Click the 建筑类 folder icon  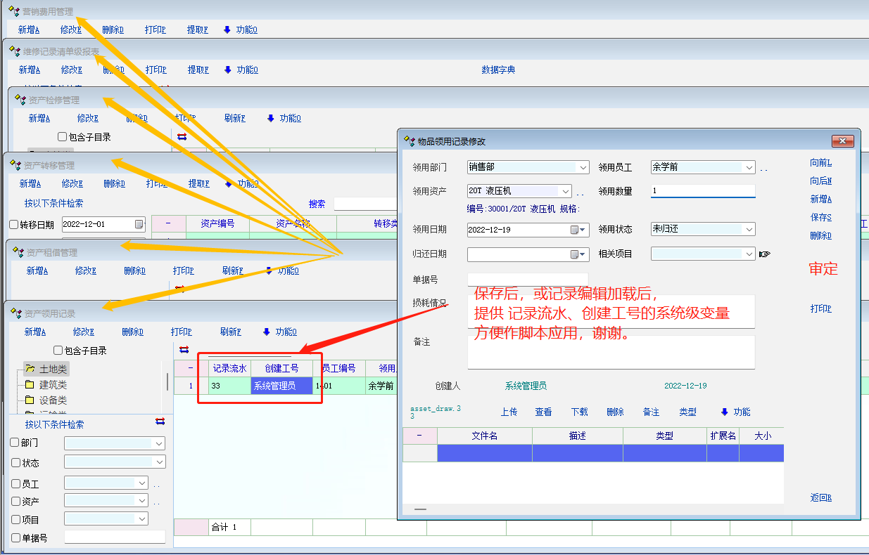[30, 385]
